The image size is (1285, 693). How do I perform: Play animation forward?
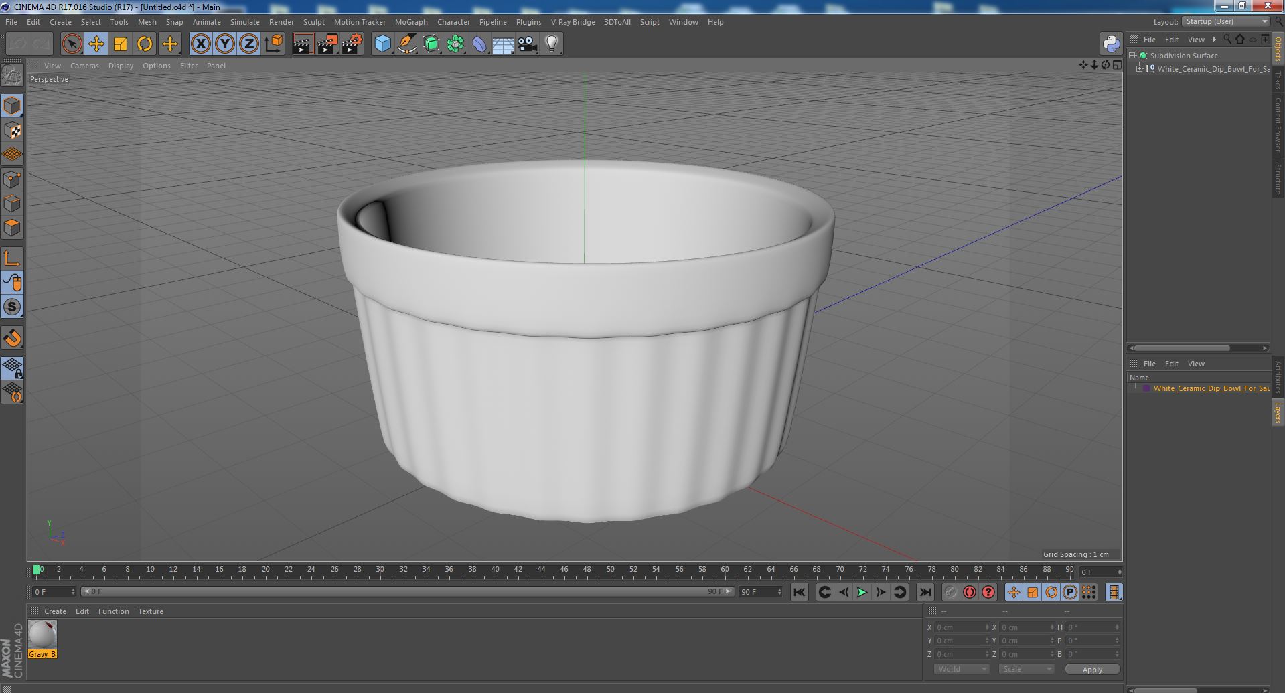(x=862, y=592)
